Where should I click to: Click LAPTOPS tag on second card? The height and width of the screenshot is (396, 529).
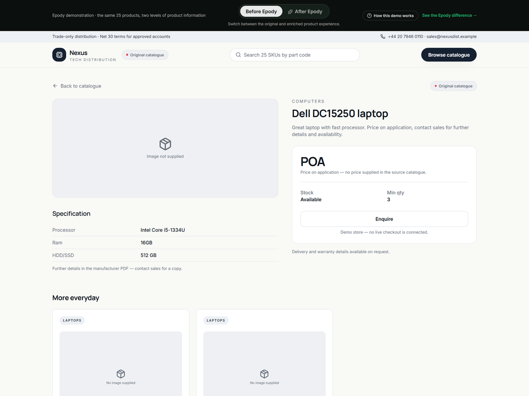pos(216,320)
